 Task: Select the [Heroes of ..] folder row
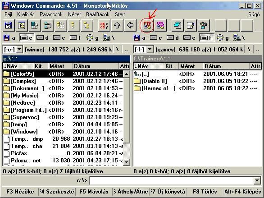click(197, 88)
